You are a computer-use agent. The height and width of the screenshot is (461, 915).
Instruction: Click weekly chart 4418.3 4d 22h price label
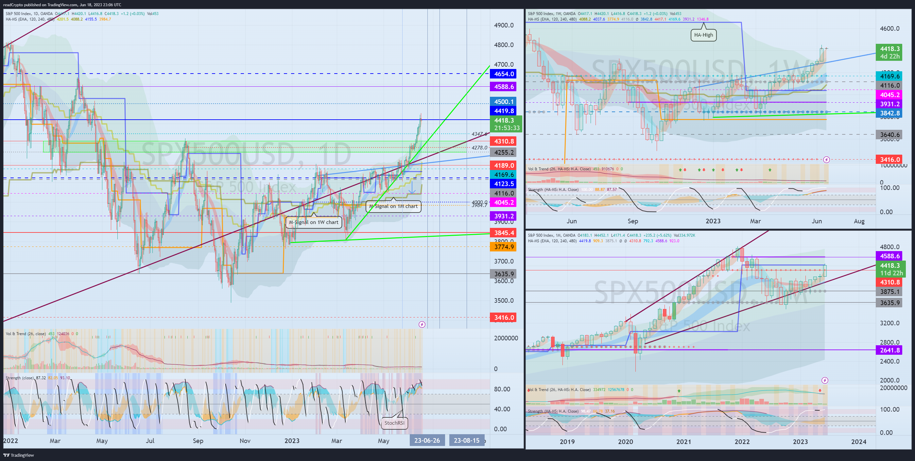click(889, 53)
